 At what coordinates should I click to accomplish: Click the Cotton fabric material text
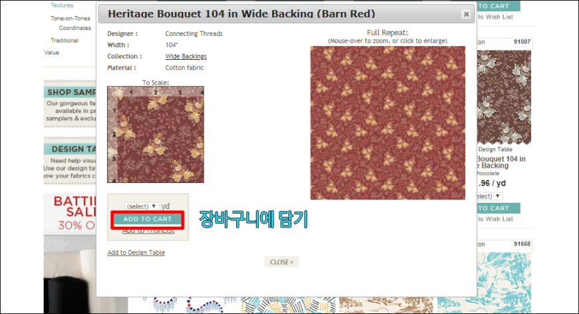[x=184, y=68]
